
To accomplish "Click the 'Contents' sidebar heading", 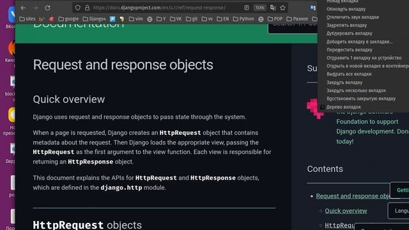I will click(x=325, y=169).
